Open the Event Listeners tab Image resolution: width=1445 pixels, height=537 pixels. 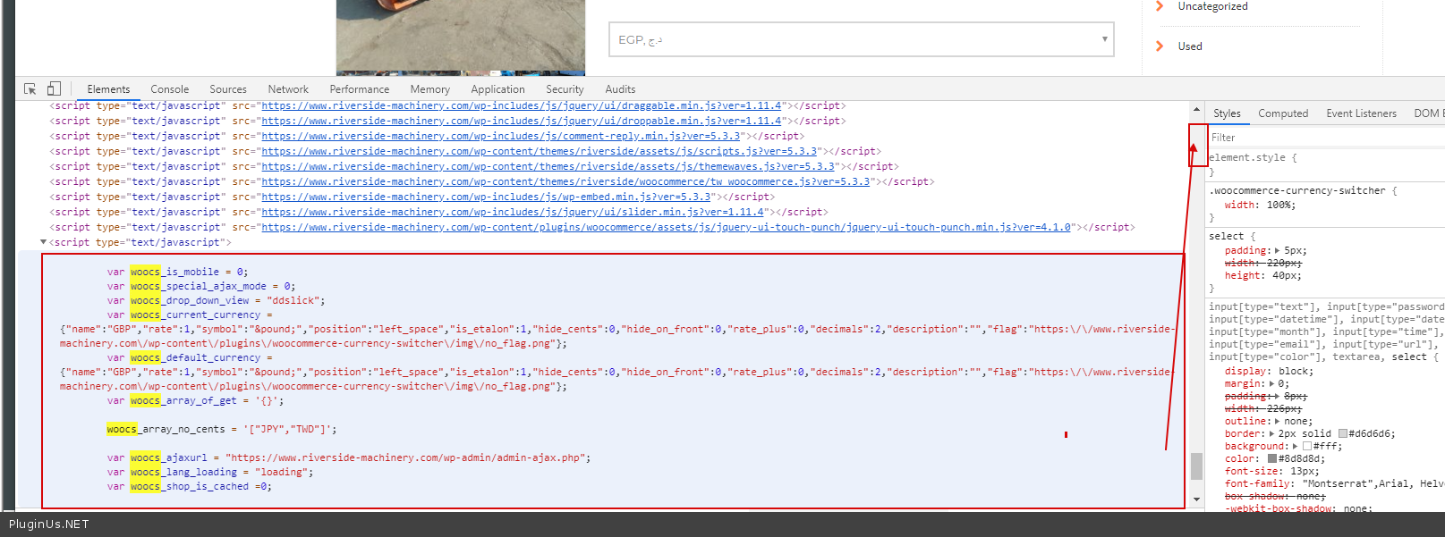(1360, 113)
